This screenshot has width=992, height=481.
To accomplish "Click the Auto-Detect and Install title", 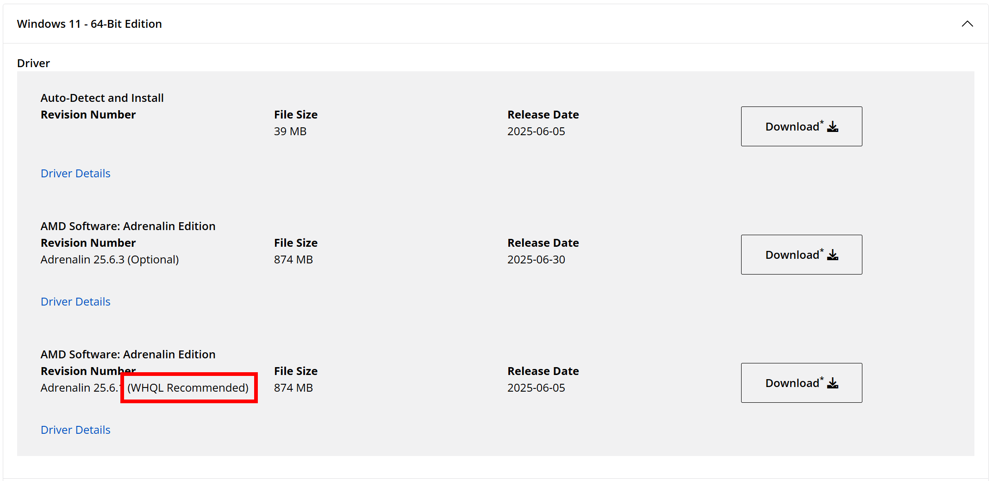I will [102, 98].
